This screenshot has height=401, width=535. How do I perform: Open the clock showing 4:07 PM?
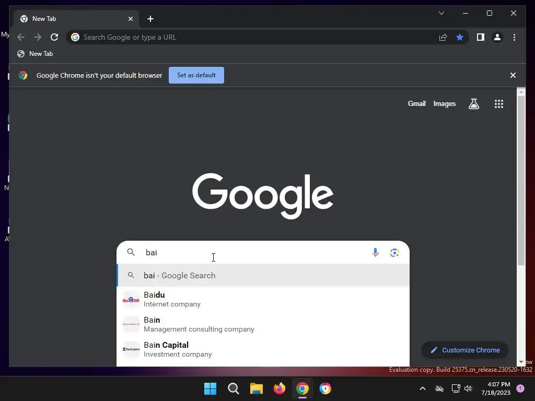(x=496, y=388)
